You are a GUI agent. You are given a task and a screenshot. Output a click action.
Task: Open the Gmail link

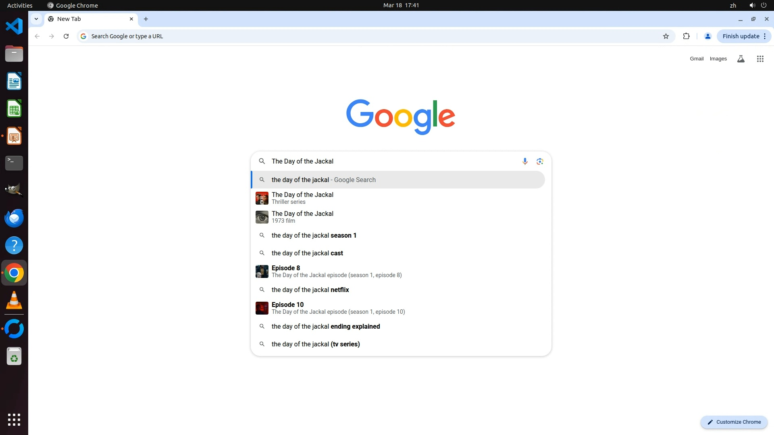click(696, 59)
